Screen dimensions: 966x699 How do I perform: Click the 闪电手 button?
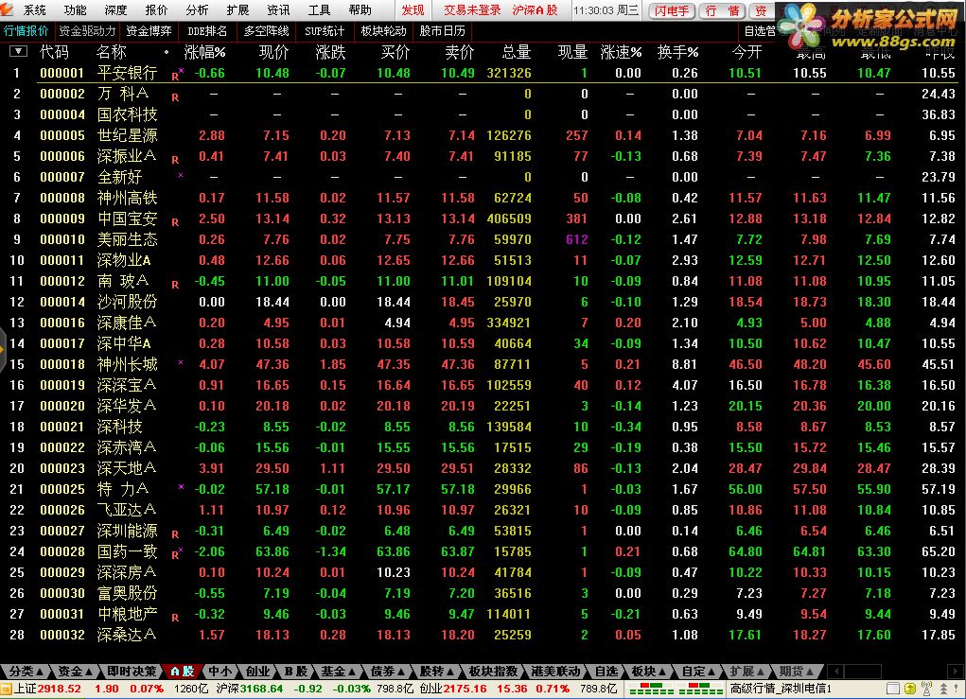[x=672, y=10]
